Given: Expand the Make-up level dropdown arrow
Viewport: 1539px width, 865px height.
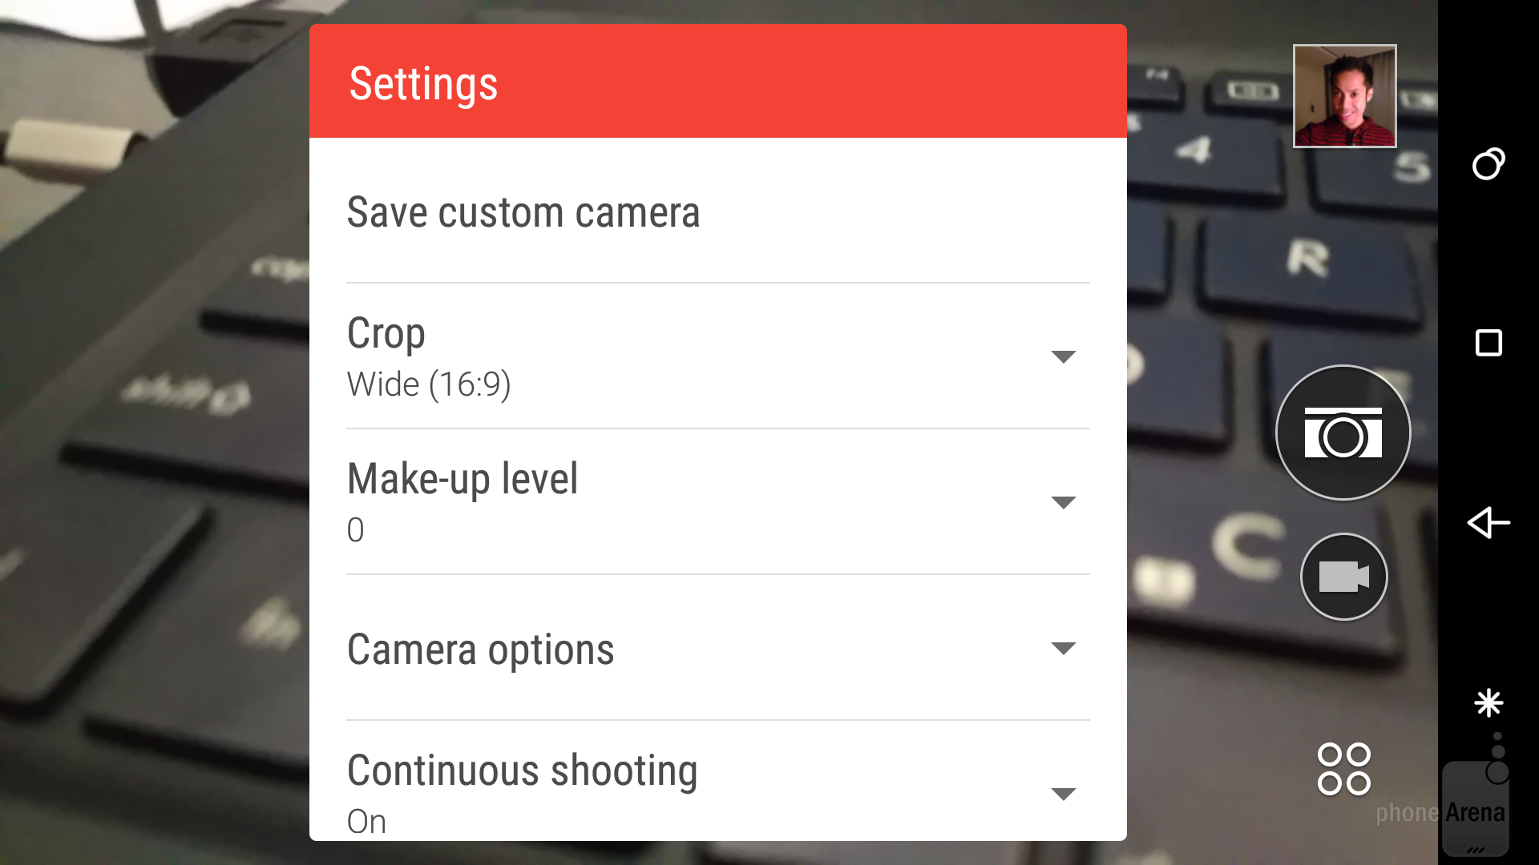Looking at the screenshot, I should point(1063,502).
